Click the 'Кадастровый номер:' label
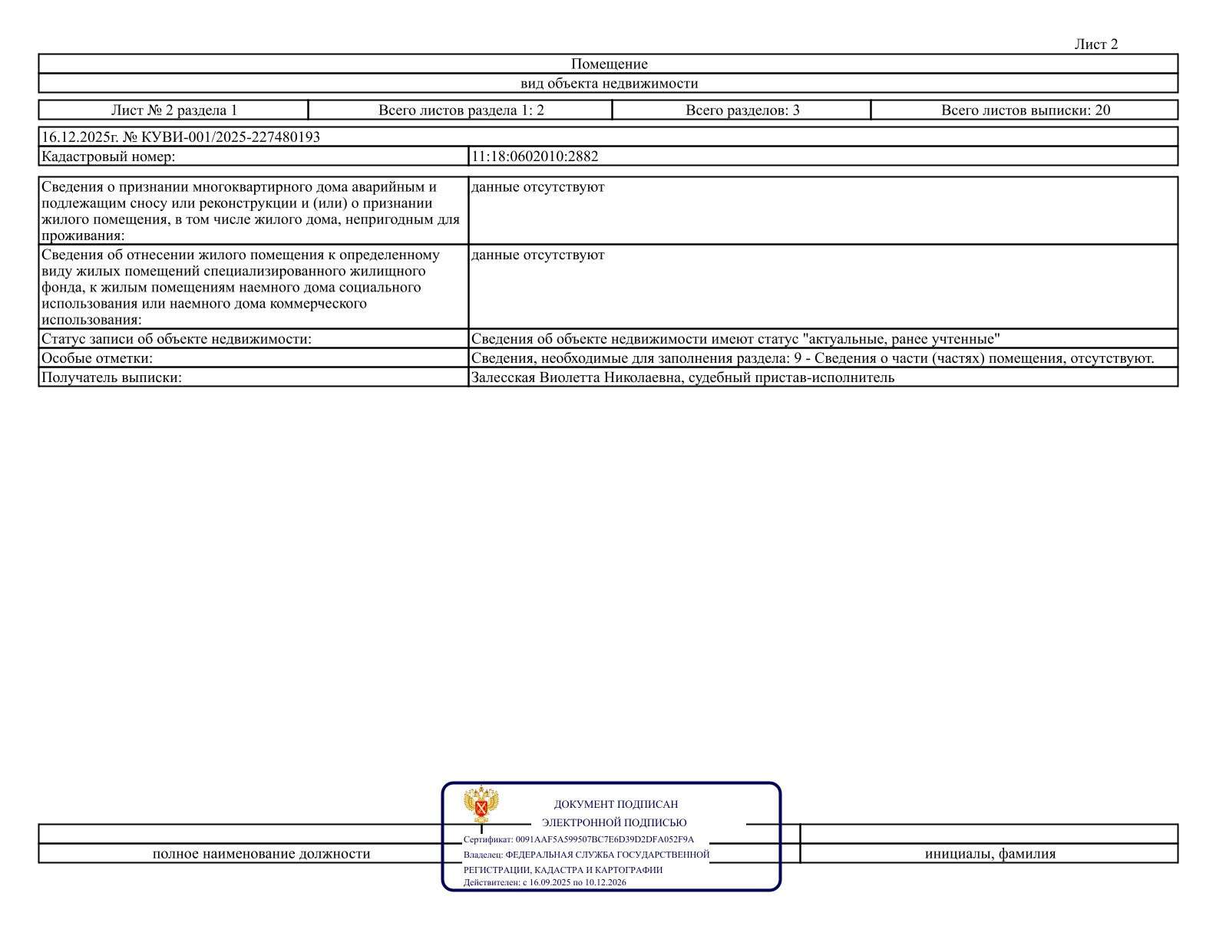Image resolution: width=1216 pixels, height=939 pixels. point(108,156)
